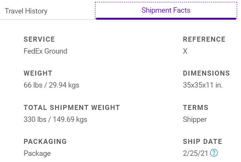This screenshot has width=241, height=162.
Task: Click the TOTAL SHIPMENT WEIGHT heading
Action: [x=71, y=108]
